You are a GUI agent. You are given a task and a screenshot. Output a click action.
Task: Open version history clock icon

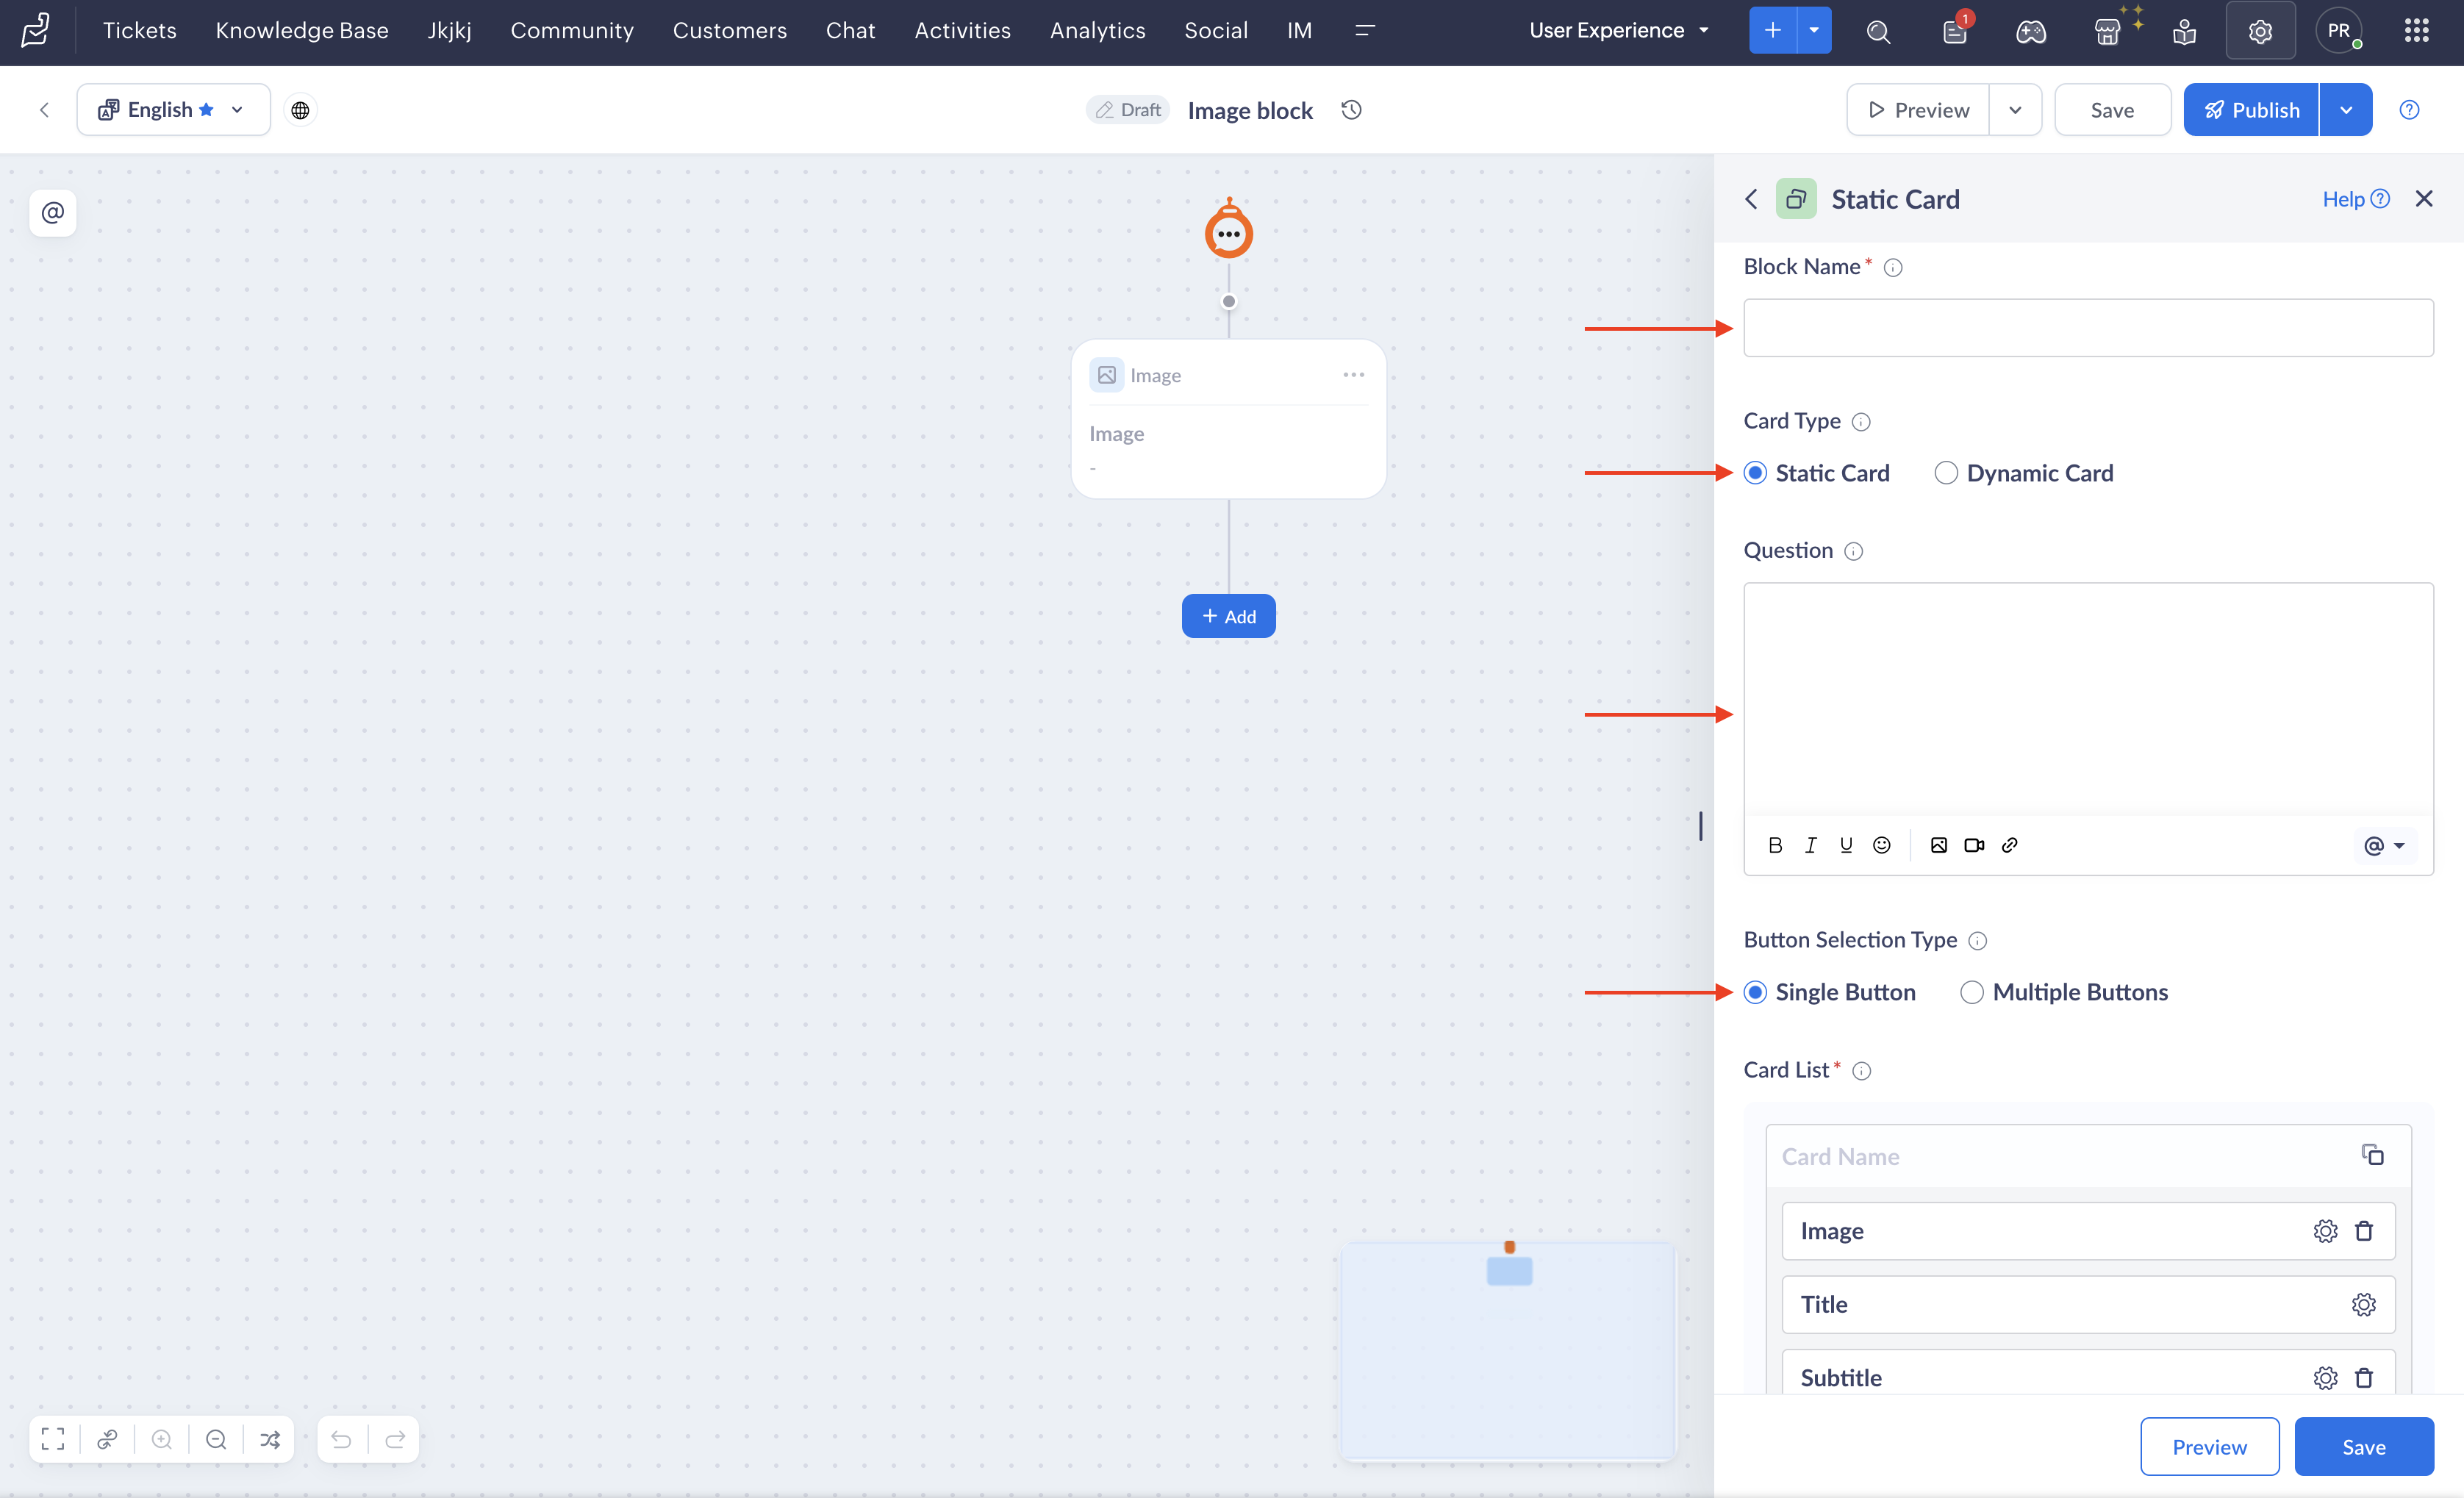click(x=1352, y=110)
